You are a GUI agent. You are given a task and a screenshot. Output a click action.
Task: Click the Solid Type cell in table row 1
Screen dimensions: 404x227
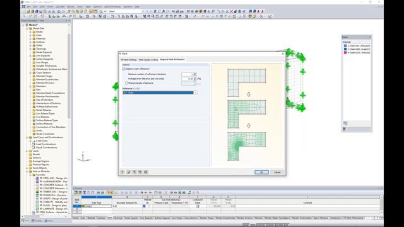97,206
